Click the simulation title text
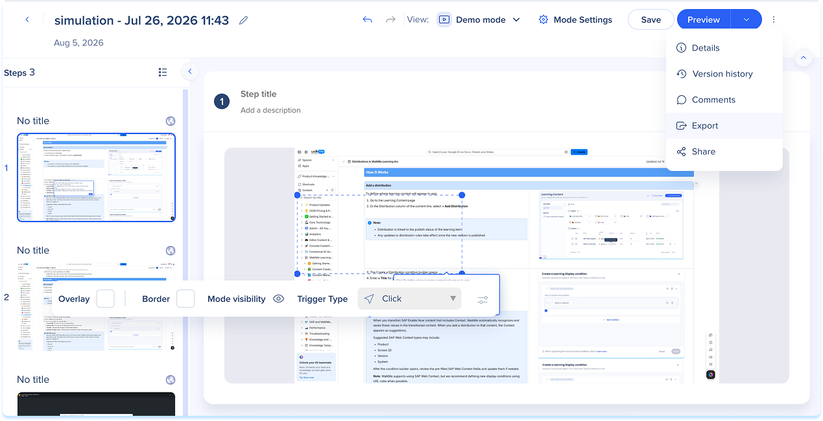Viewport: 823px width, 421px height. click(141, 20)
